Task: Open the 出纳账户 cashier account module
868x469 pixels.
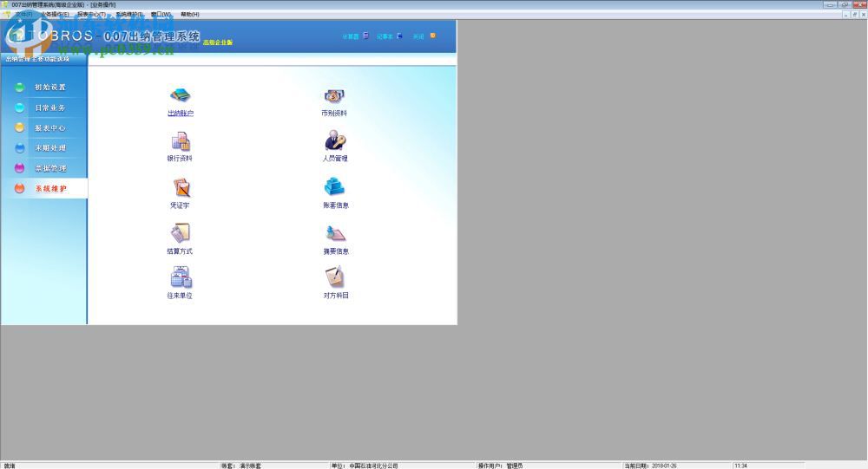Action: [181, 101]
